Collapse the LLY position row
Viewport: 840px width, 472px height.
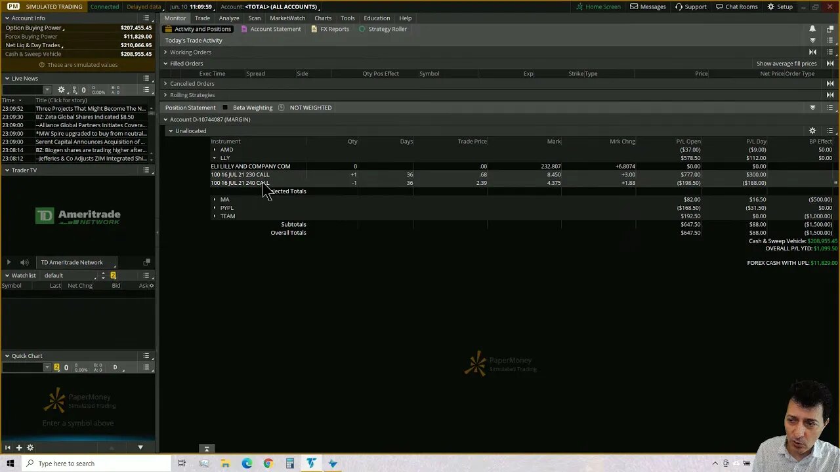coord(215,158)
